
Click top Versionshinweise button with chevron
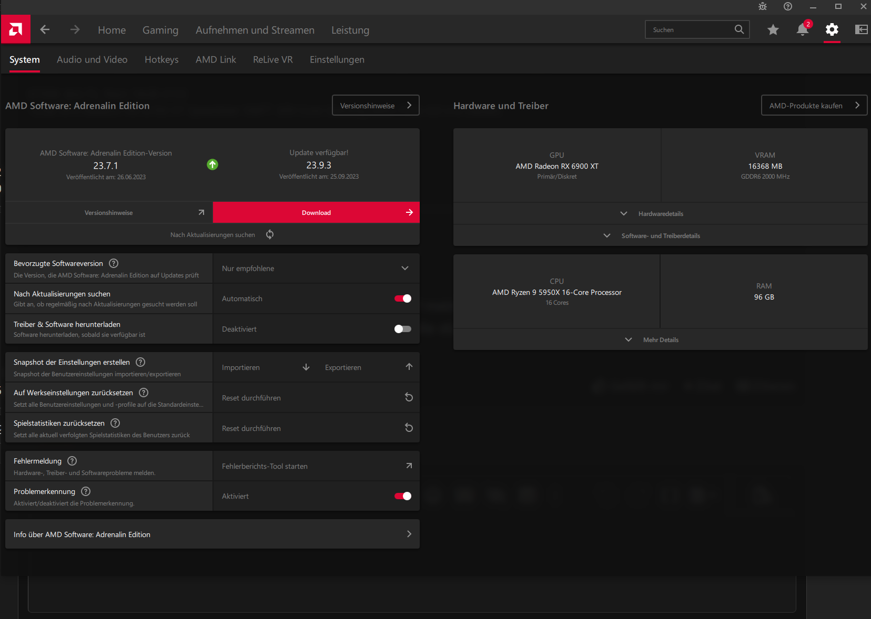(376, 105)
